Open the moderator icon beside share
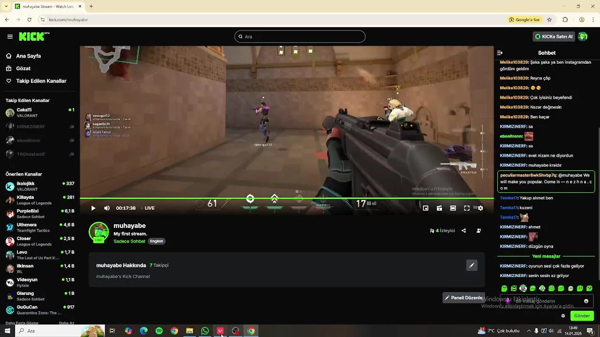The height and width of the screenshot is (337, 600). pyautogui.click(x=479, y=231)
